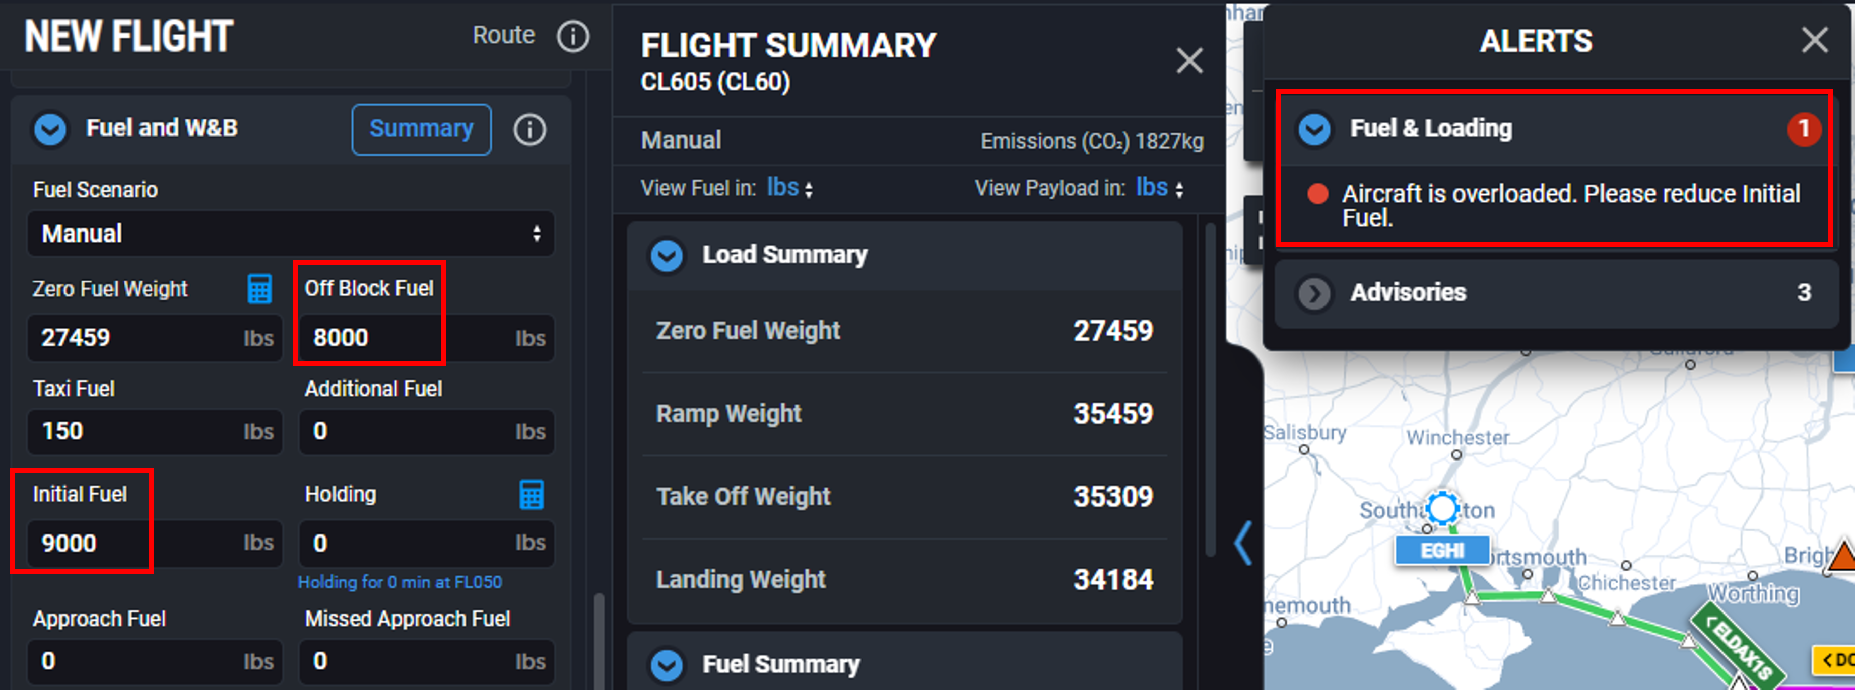1855x690 pixels.
Task: Change View Payload in units dropdown
Action: tap(1159, 188)
